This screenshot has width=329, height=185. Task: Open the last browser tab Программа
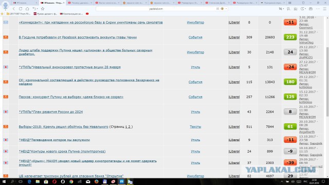click(x=272, y=3)
